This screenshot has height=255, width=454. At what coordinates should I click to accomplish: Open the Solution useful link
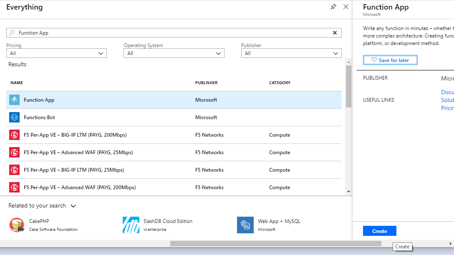[x=447, y=100]
